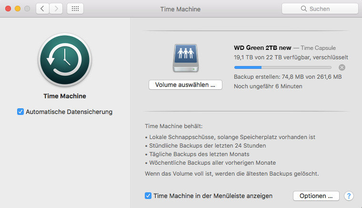Click the large Time Machine clock icon

65,60
